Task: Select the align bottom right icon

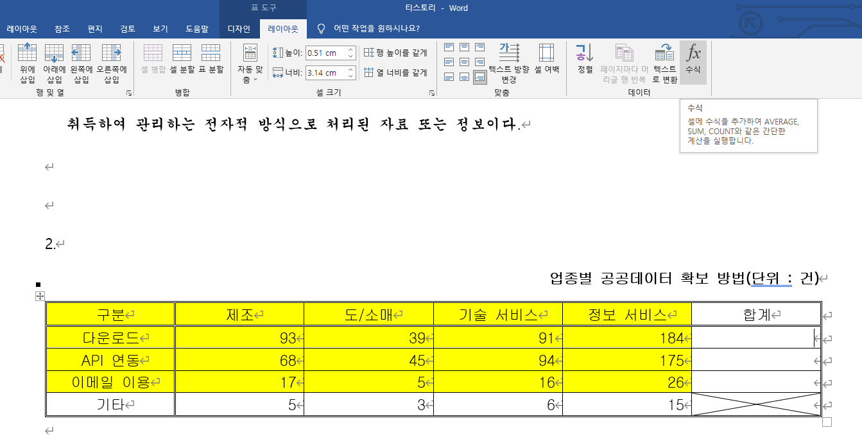Action: pyautogui.click(x=479, y=77)
